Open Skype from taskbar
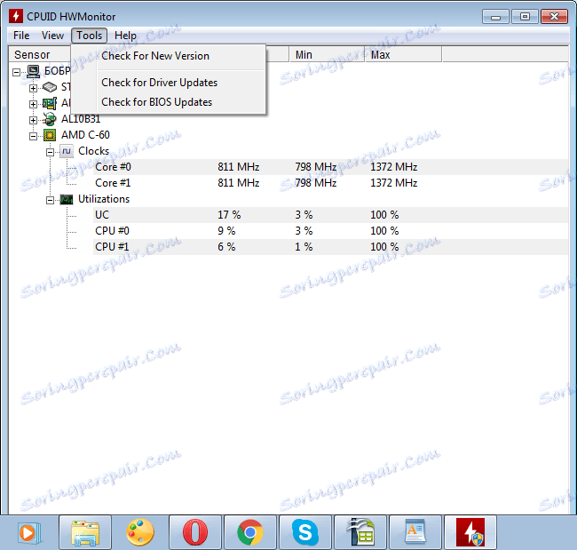Viewport: 577px width, 550px height. pyautogui.click(x=305, y=533)
